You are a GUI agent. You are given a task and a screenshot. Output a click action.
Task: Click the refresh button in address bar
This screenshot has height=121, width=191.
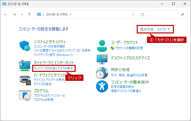click(142, 15)
